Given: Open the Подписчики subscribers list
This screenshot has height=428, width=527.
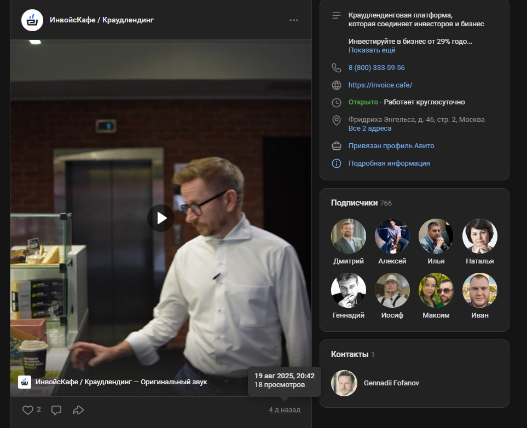Looking at the screenshot, I should tap(354, 203).
